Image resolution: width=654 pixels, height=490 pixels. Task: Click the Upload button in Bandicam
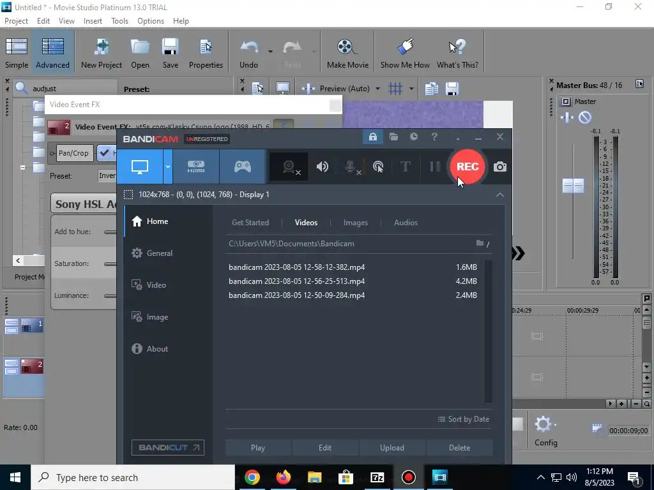pos(392,447)
